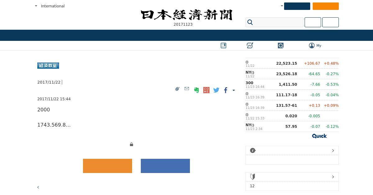Expand the info panel chevron
Image resolution: width=373 pixels, height=195 pixels.
333,150
